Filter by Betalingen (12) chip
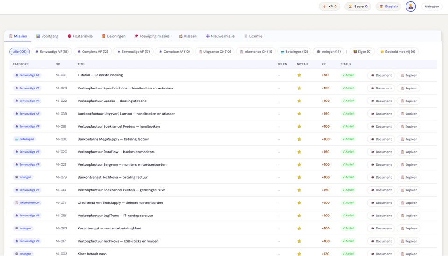 294,52
